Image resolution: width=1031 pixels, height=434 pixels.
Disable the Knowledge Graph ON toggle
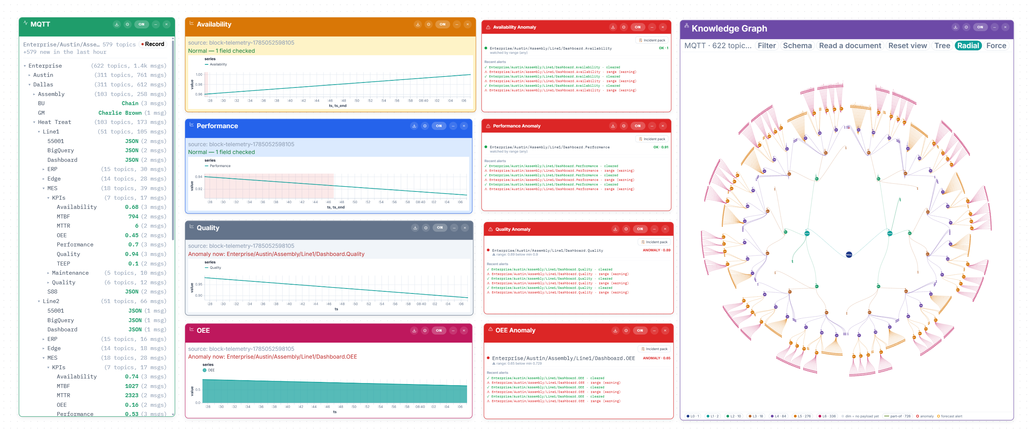tap(980, 27)
